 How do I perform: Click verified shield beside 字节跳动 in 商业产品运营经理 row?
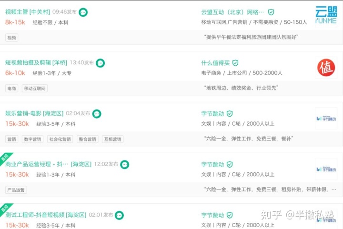(230, 165)
